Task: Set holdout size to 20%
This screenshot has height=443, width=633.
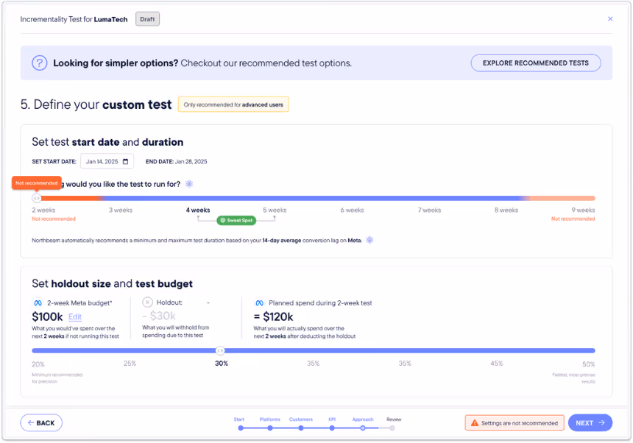Action: (38, 364)
